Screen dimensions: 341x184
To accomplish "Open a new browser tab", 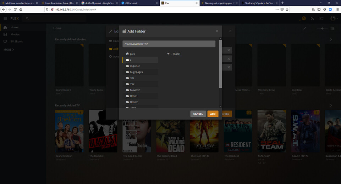I will 282,3.
